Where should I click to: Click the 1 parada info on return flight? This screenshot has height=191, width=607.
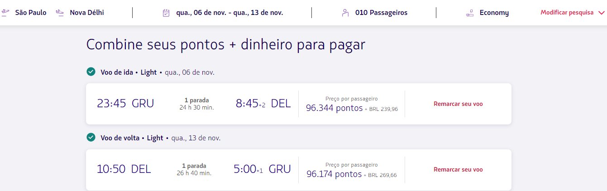[x=194, y=166]
